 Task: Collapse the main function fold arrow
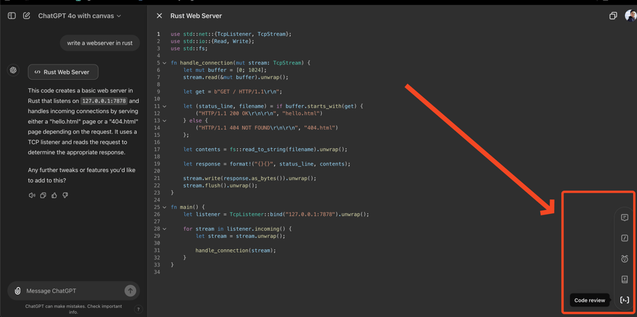point(165,207)
